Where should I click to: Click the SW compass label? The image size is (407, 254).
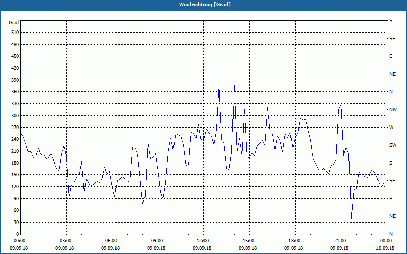[393, 145]
